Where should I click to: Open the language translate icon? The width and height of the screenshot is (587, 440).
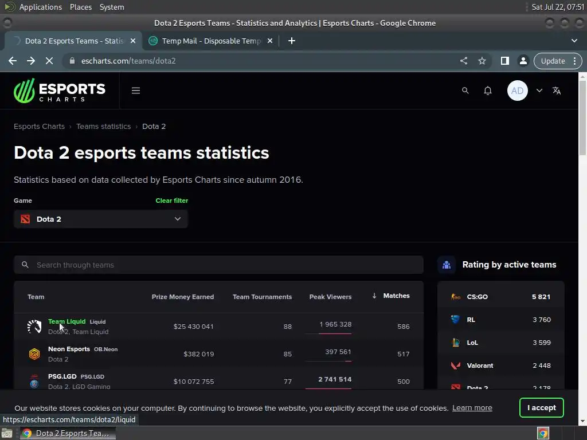click(556, 91)
